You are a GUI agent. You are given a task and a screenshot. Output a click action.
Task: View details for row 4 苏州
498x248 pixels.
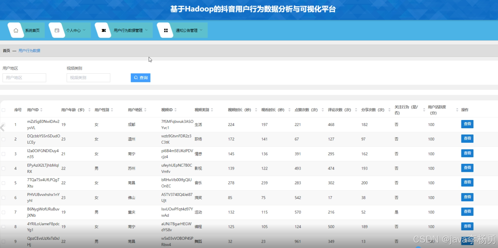point(467,168)
